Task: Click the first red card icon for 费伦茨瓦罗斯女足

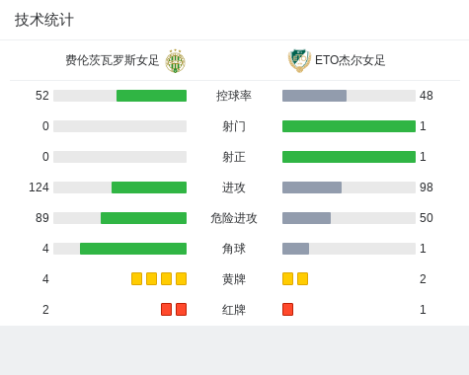Action: [166, 309]
